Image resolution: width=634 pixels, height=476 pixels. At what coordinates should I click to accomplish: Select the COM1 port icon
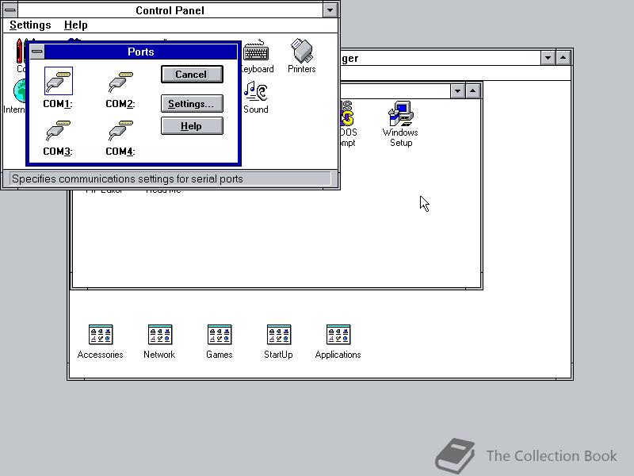pos(59,82)
